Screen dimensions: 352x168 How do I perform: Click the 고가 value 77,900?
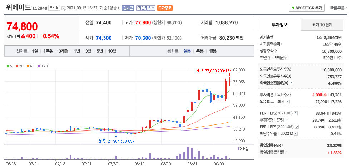coord(143,22)
